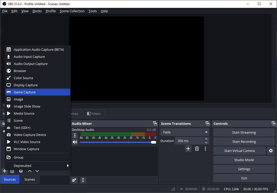Click CPU: 2.6% in status bar
Viewport: 277px width, 193px height.
coord(231,189)
